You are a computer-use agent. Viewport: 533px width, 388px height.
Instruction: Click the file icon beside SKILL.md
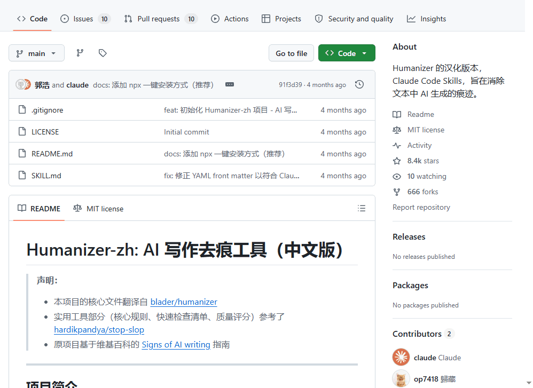[x=22, y=175]
